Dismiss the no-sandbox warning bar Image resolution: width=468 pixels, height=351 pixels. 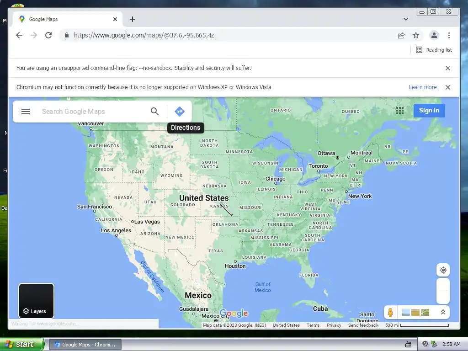coord(448,68)
